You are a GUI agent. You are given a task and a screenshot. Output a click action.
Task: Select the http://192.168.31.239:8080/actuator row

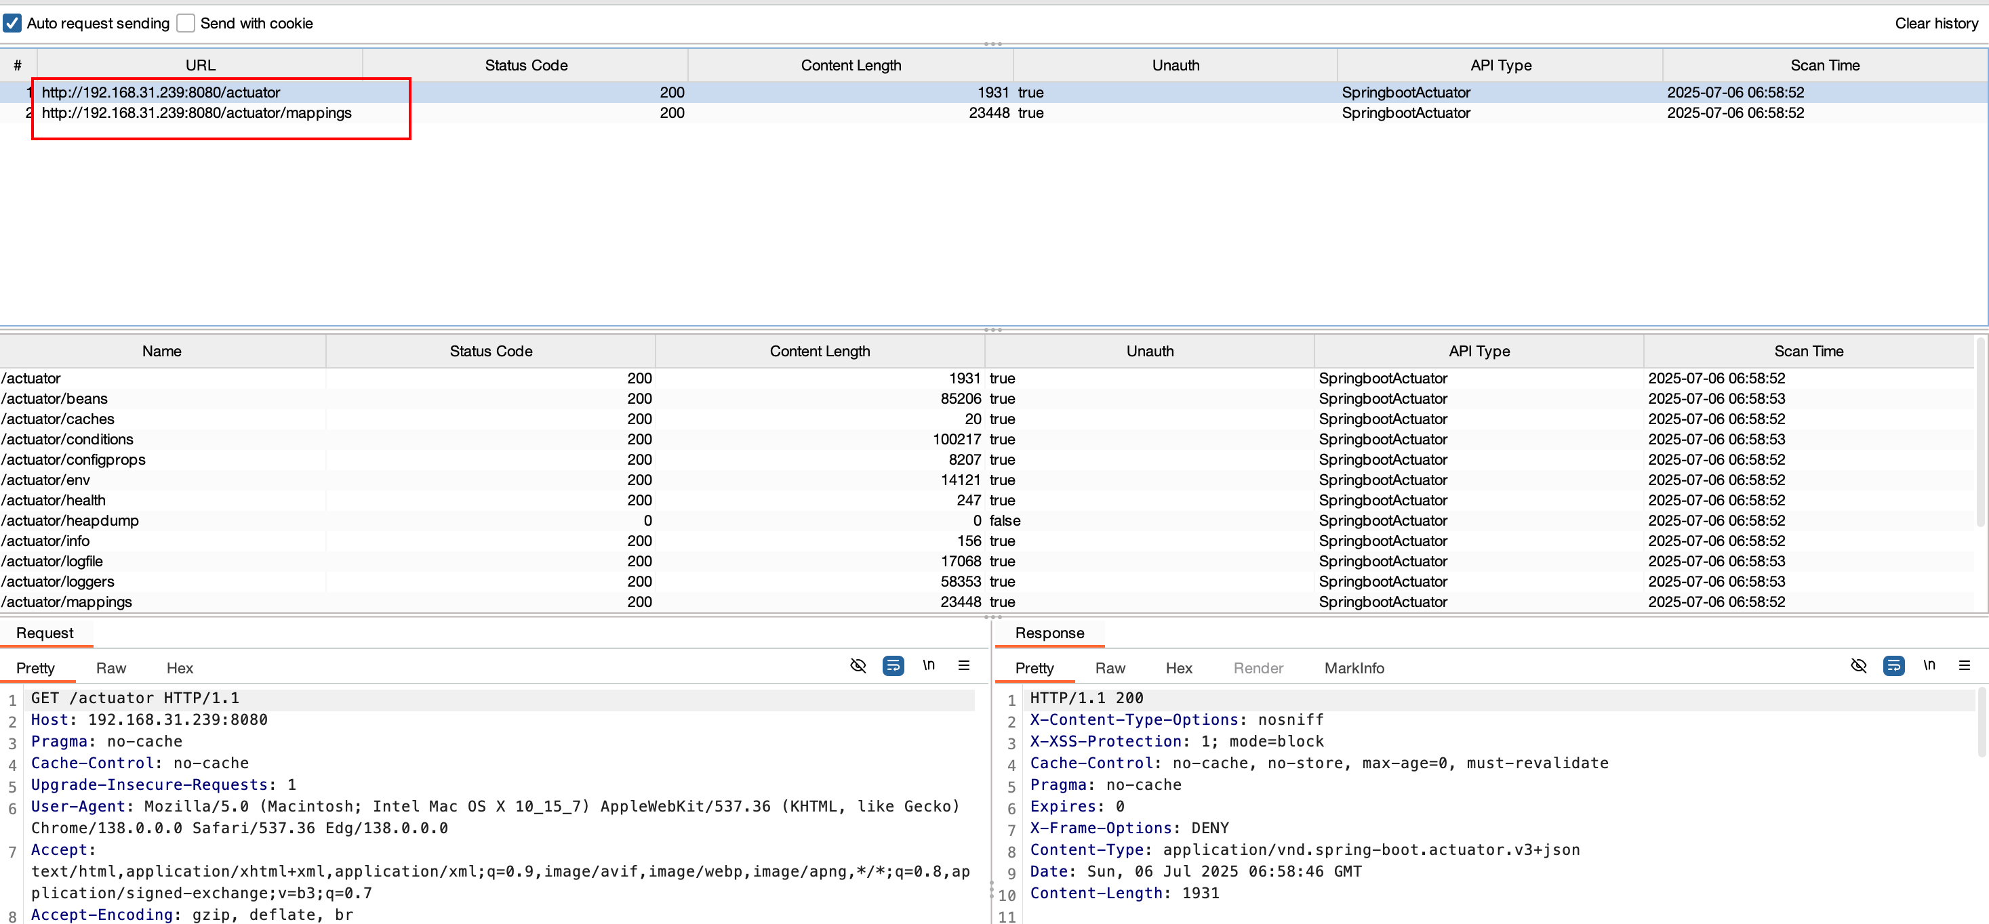pos(994,93)
